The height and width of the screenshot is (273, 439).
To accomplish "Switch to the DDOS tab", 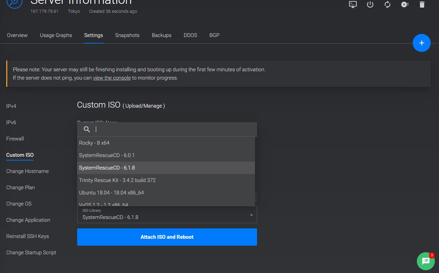I will (x=190, y=35).
